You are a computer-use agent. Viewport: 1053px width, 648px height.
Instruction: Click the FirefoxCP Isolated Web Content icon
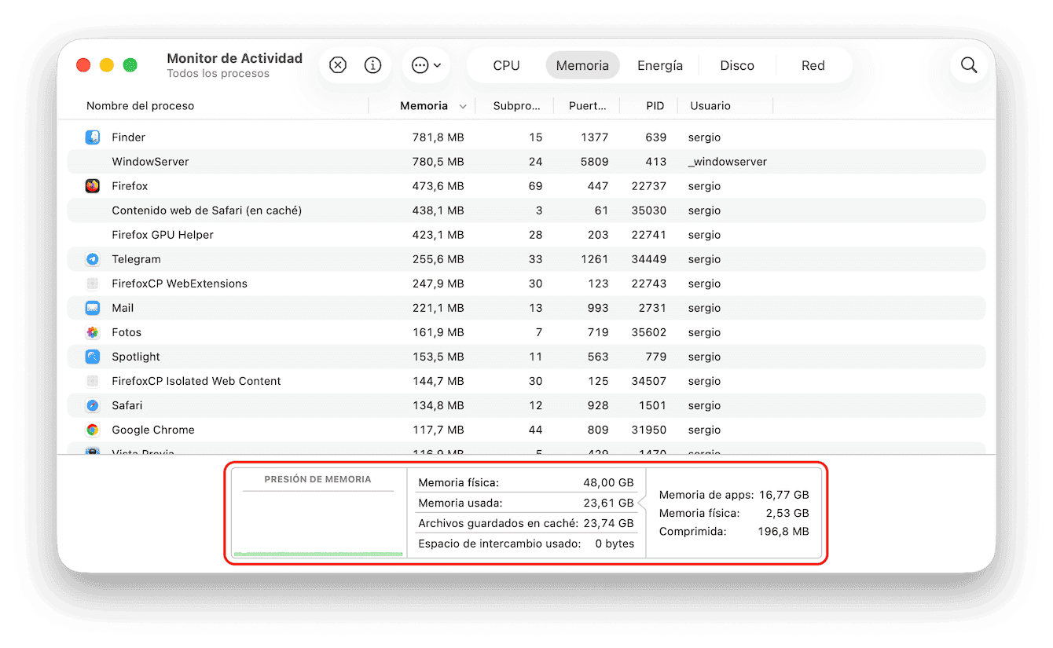pos(93,381)
